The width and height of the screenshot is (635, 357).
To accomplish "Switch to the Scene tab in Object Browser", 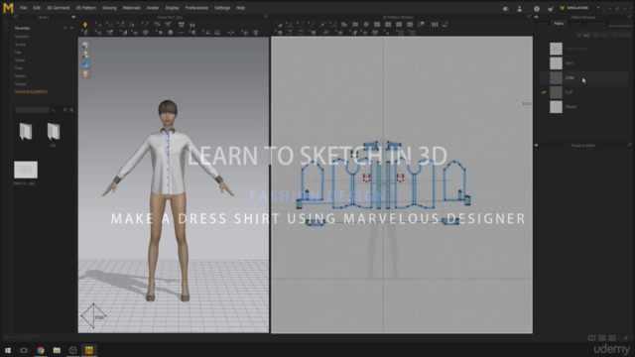I will [543, 24].
